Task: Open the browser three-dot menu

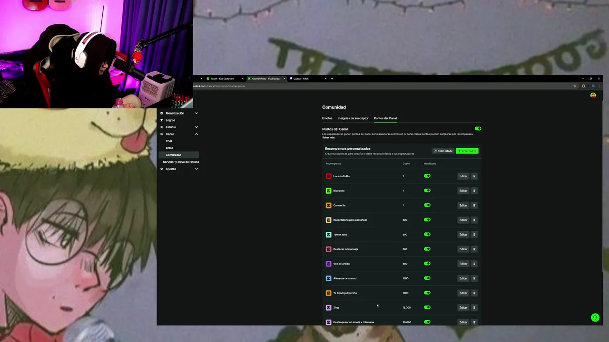Action: pyautogui.click(x=599, y=86)
